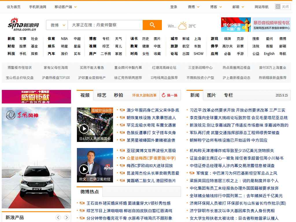Read 机构称天津港爆炸 news headline

click(x=232, y=150)
